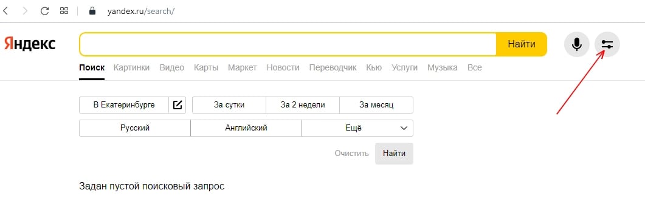This screenshot has height=221, width=645.
Task: Focus the Yandex search input field
Action: coord(288,44)
